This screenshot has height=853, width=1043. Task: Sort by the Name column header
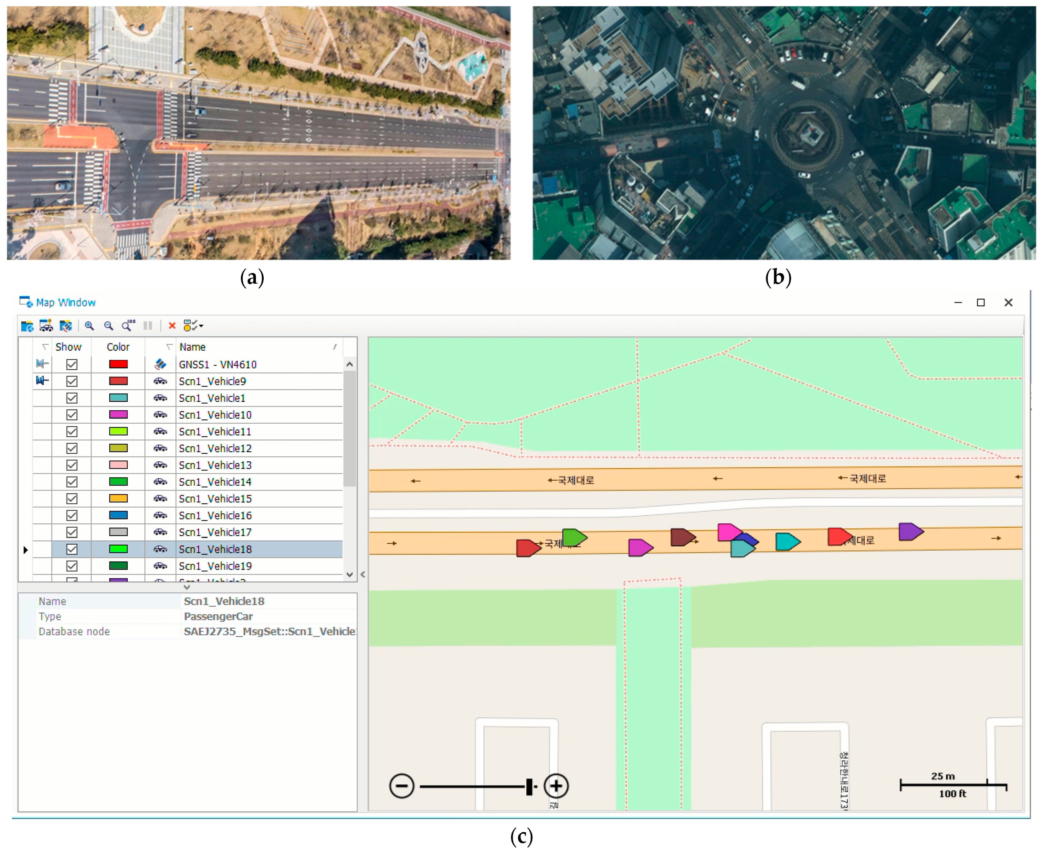(193, 347)
